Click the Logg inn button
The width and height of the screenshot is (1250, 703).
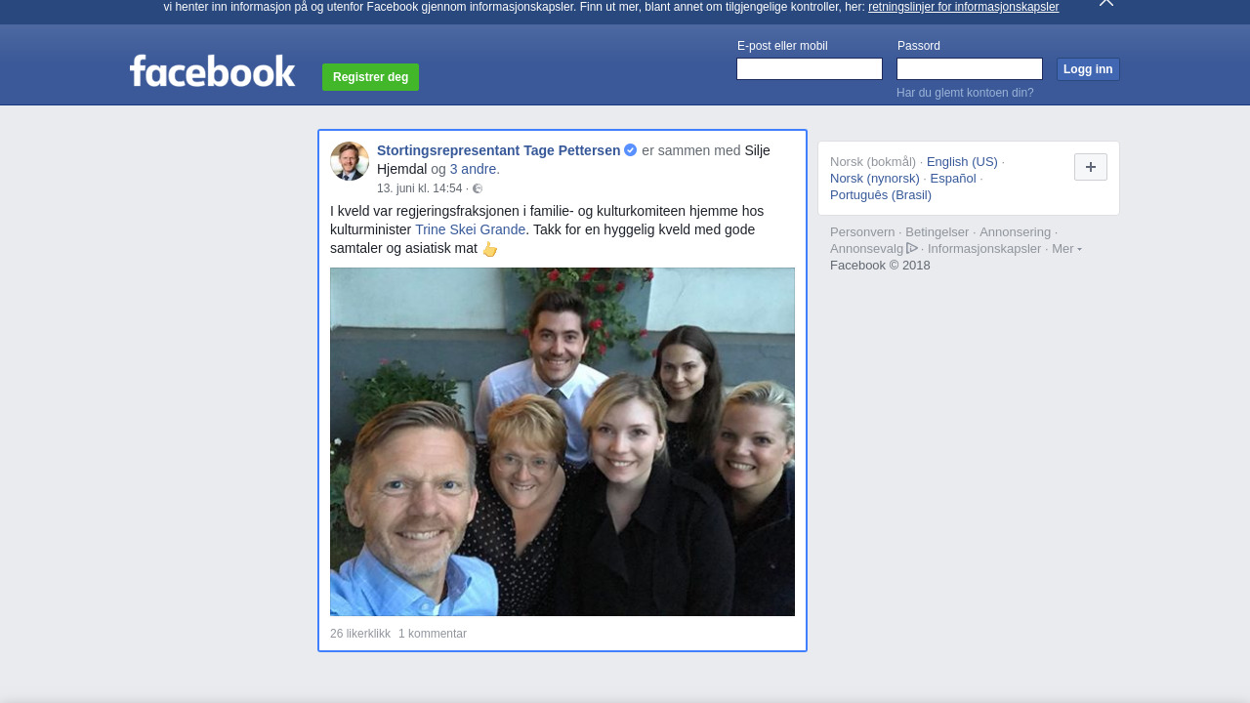pyautogui.click(x=1088, y=69)
